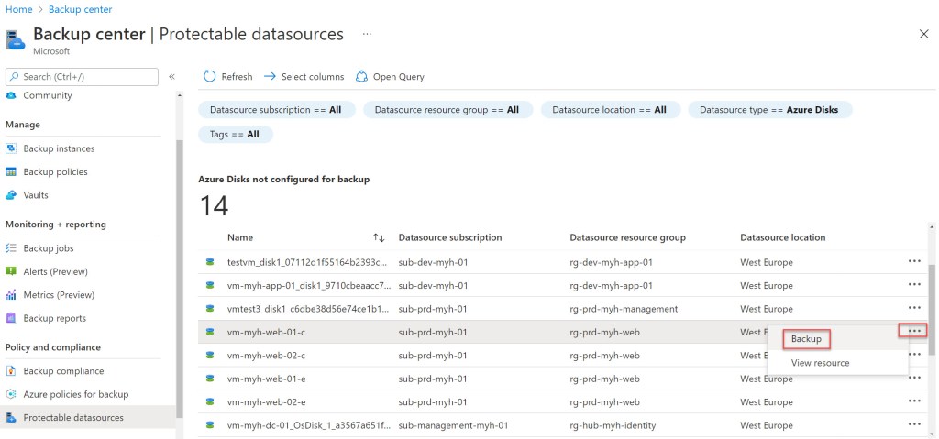Choose Backup from the context menu

pyautogui.click(x=807, y=339)
